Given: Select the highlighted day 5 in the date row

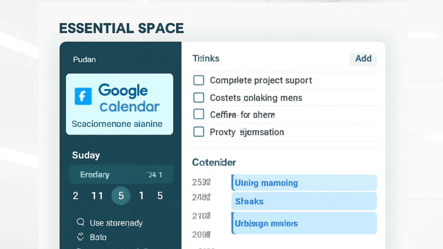Looking at the screenshot, I should 121,196.
